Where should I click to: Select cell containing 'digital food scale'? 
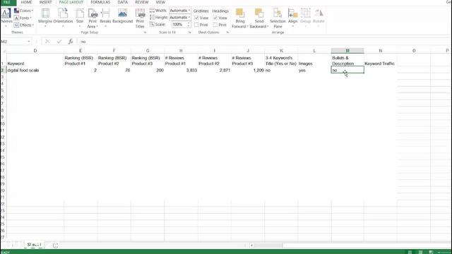click(35, 71)
